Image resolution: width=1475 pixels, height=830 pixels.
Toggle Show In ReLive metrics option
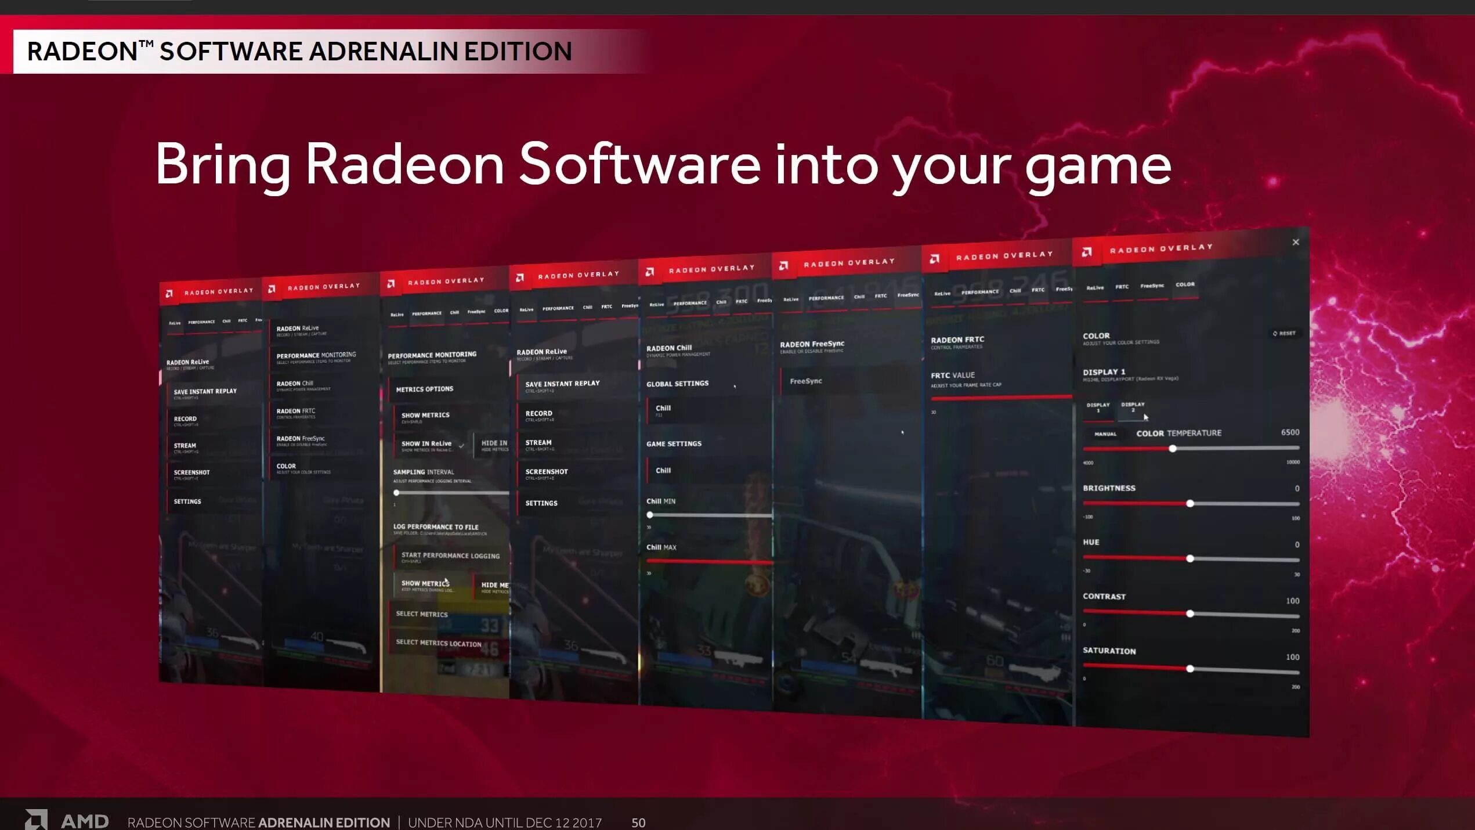432,446
